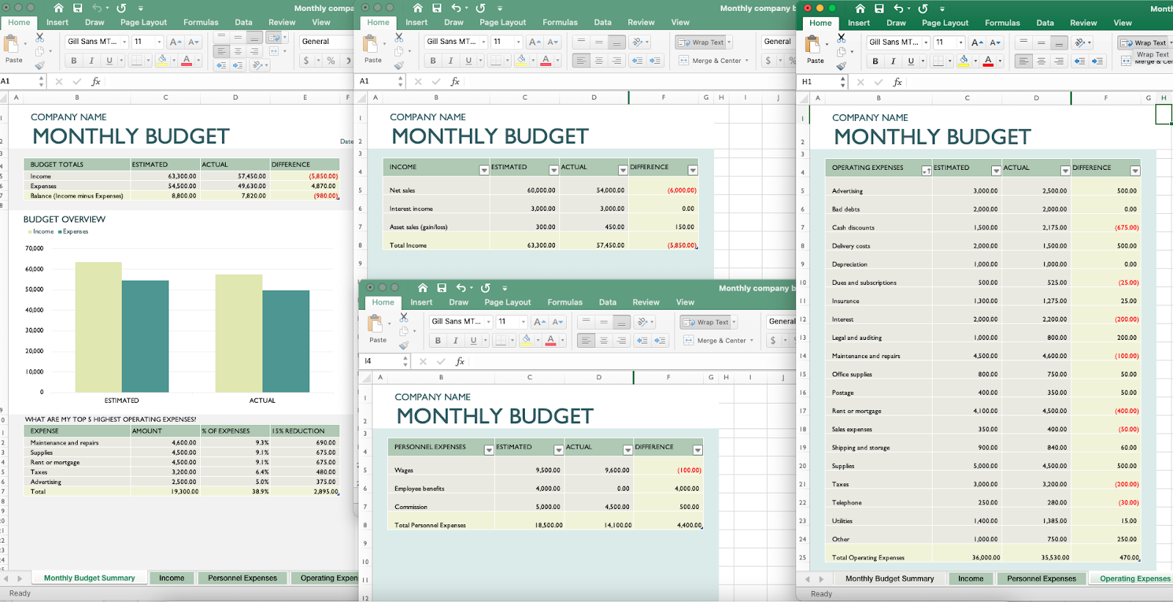
Task: Click Monthly Budget Summary sheet tab in Operating Expenses window
Action: click(x=889, y=579)
